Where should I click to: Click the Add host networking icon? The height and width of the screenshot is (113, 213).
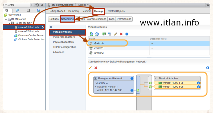point(91,34)
